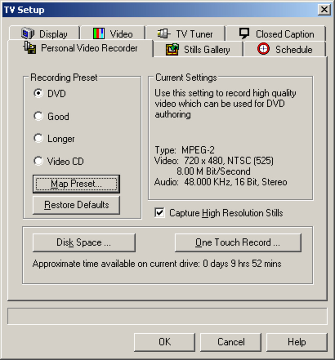Close the TV Setup dialog
335x360 pixels.
pos(324,10)
